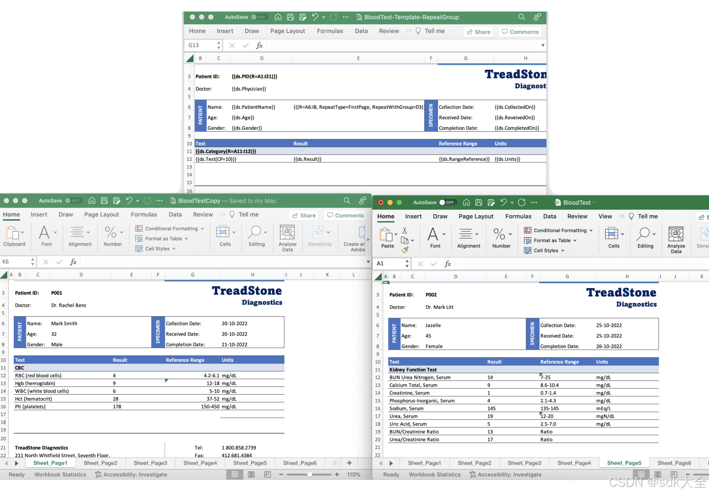This screenshot has width=709, height=494.
Task: Click the Paste icon in BloodTest ribbon
Action: point(387,236)
